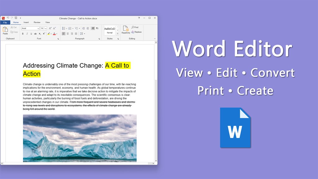Screen dimensions: 318x179
Task: Apply yellow text highlight color
Action: [49, 34]
